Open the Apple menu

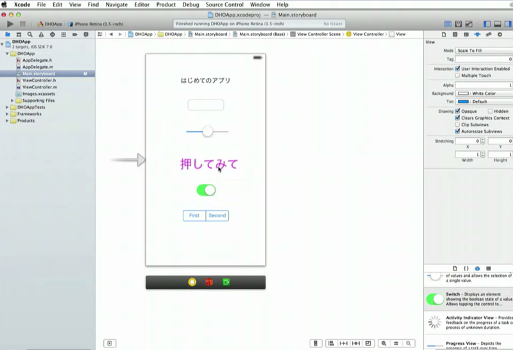(x=4, y=4)
